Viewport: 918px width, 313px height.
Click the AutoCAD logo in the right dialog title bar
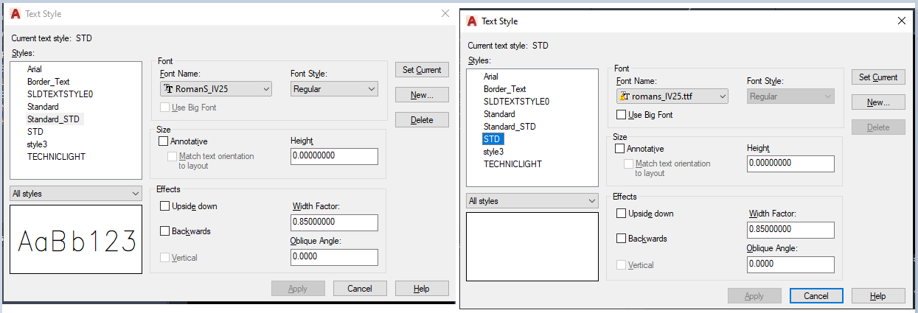click(x=471, y=21)
